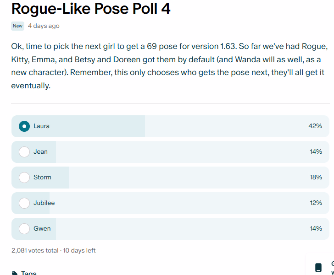334x275 pixels.
Task: Click Storm's 18% result value
Action: tap(316, 177)
